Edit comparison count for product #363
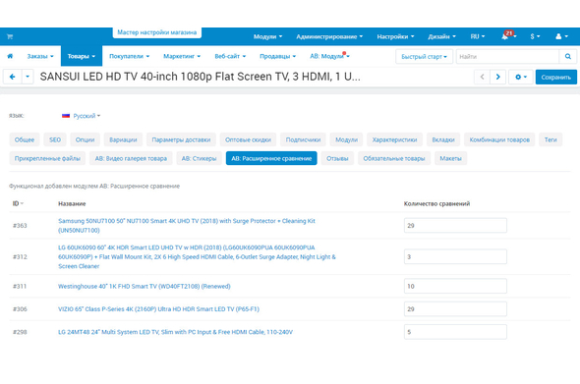This screenshot has height=384, width=580. (455, 226)
